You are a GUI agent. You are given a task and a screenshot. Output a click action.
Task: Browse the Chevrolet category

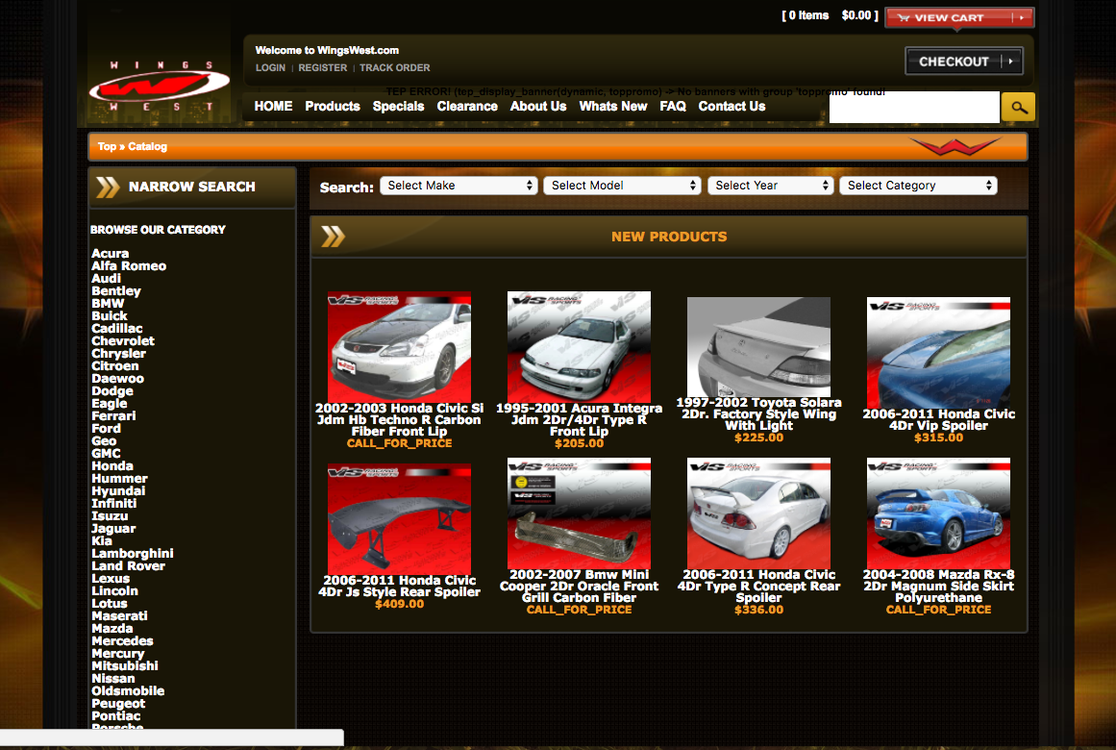[x=123, y=341]
